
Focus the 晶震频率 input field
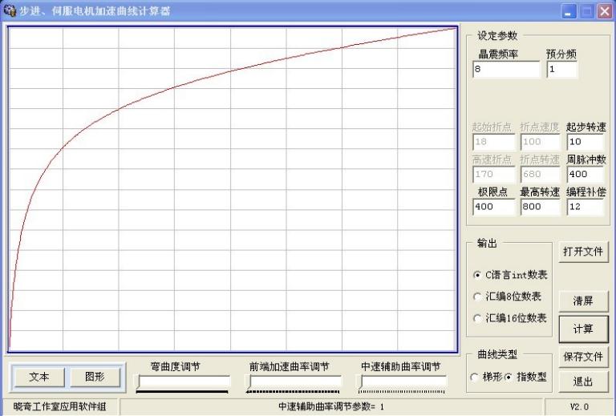(x=506, y=70)
